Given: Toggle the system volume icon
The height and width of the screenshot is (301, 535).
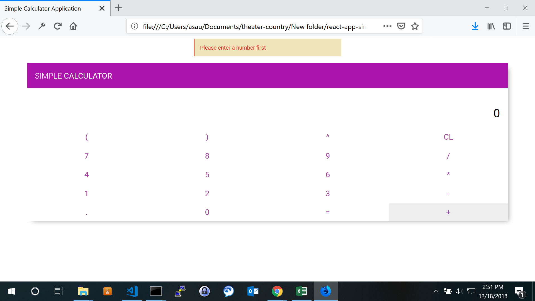Looking at the screenshot, I should click(x=459, y=291).
